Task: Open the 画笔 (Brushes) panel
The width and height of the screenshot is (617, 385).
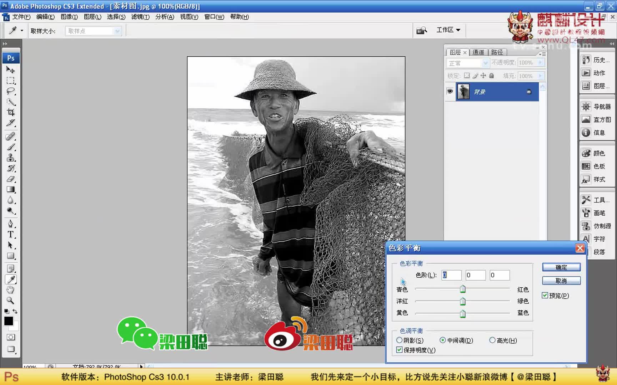Action: coord(596,213)
